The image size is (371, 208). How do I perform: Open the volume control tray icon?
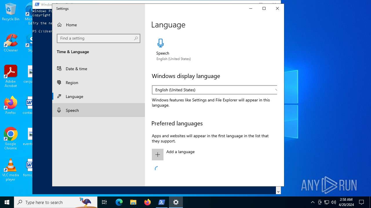pos(334,202)
